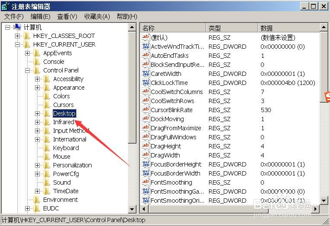Click the DWORD icon beside CaretWidth
The image size is (330, 226).
pos(146,74)
